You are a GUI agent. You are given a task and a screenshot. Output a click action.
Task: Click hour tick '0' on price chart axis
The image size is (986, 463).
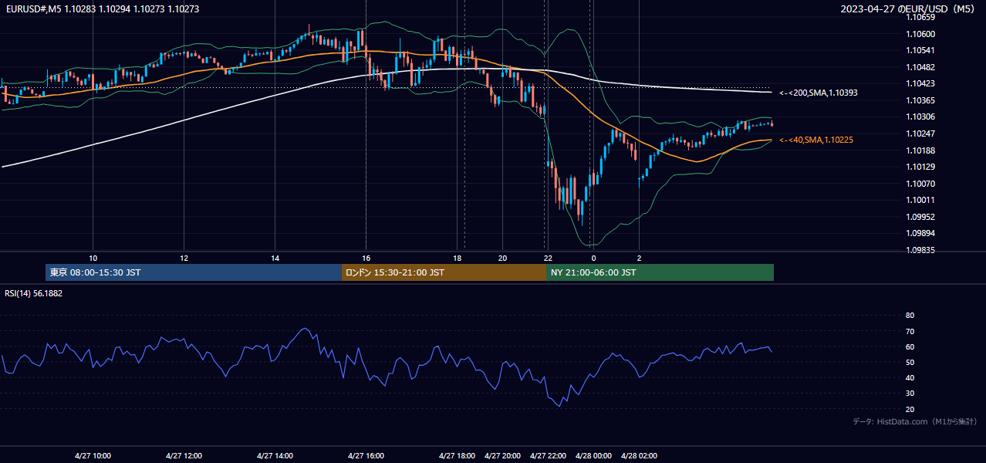click(x=593, y=259)
